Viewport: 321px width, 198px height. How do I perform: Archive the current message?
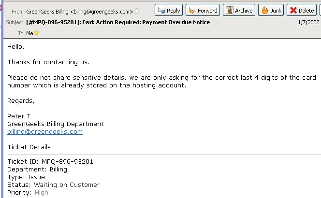tap(239, 10)
